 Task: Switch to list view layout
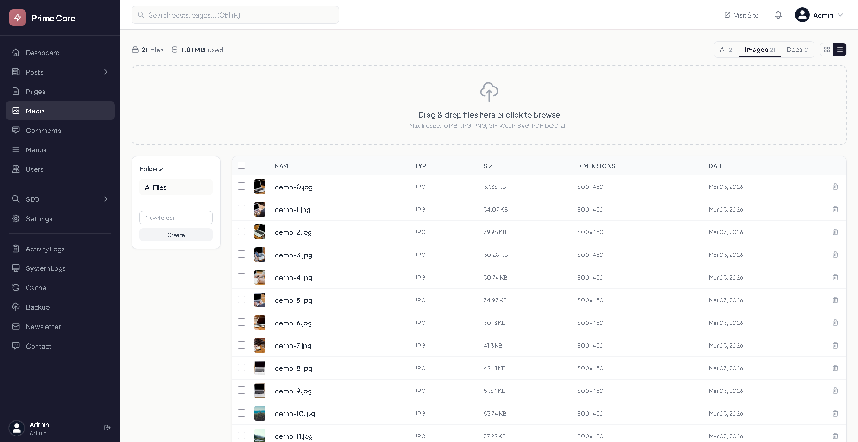point(840,50)
